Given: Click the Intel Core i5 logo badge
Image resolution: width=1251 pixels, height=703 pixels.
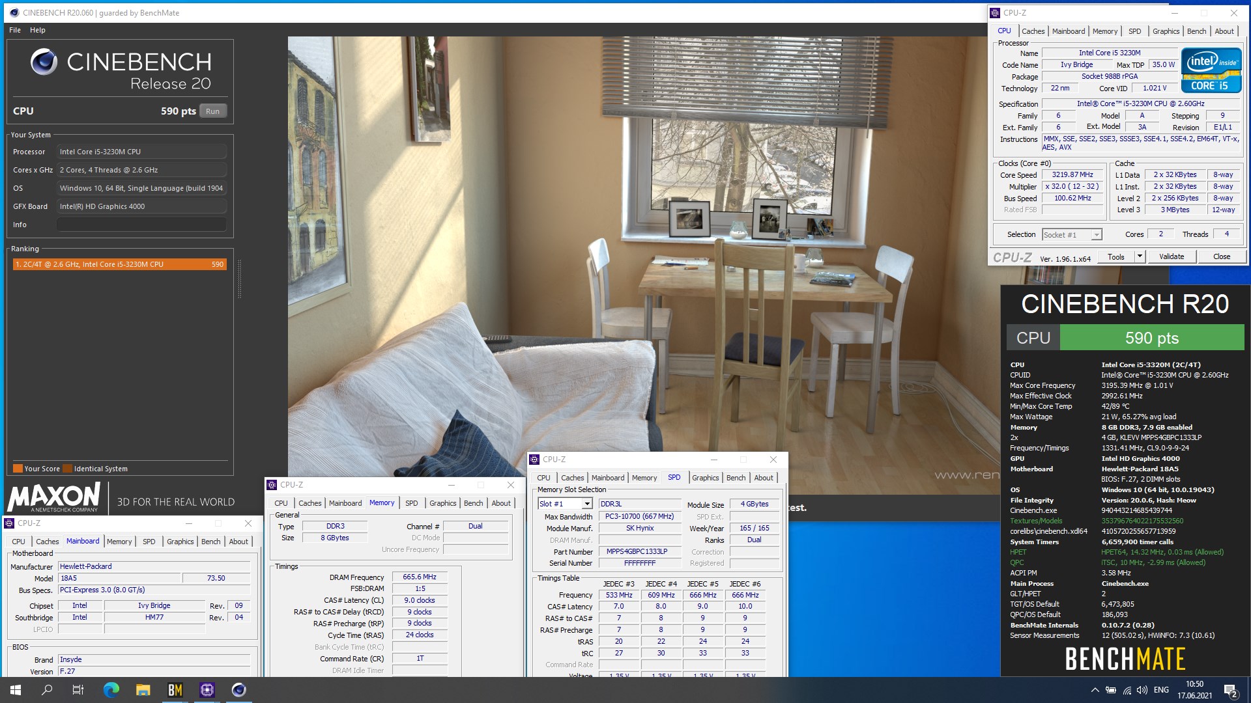Looking at the screenshot, I should click(1211, 70).
